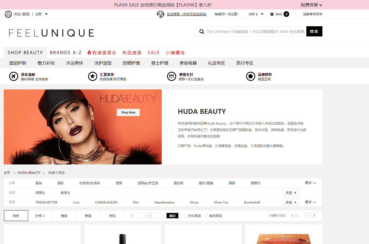Sort by 新品
The height and width of the screenshot is (244, 369).
tap(88, 216)
